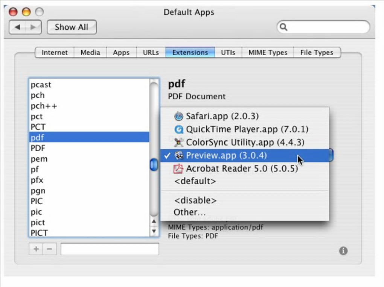Select uppercase PIC in the list
The width and height of the screenshot is (384, 287).
tap(89, 201)
